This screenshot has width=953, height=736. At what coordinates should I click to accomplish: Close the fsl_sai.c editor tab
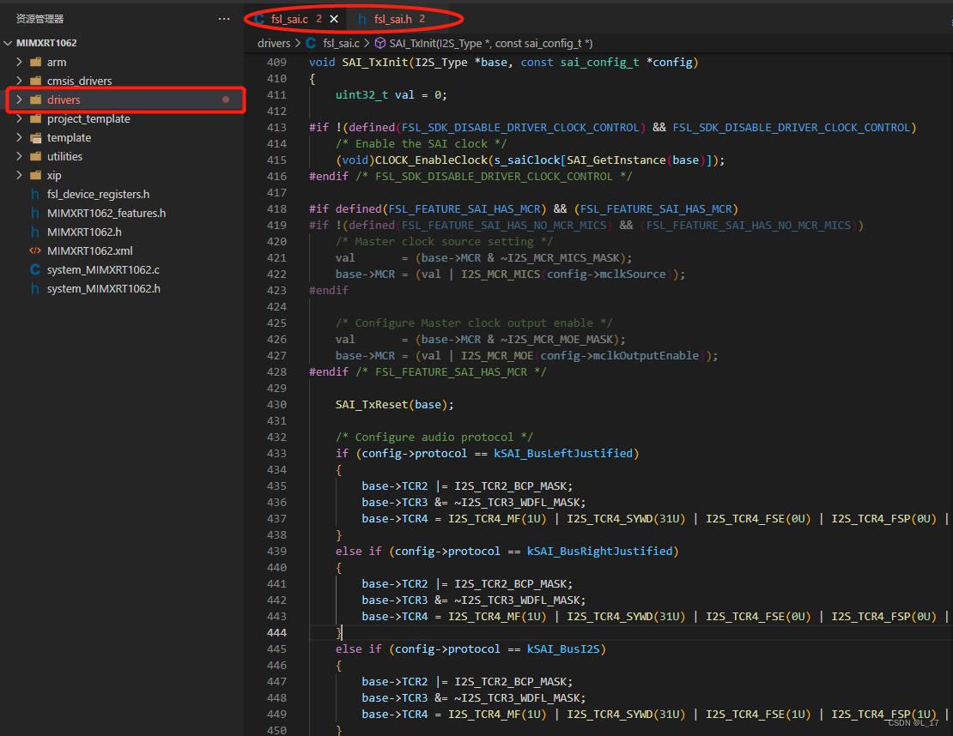click(x=334, y=19)
